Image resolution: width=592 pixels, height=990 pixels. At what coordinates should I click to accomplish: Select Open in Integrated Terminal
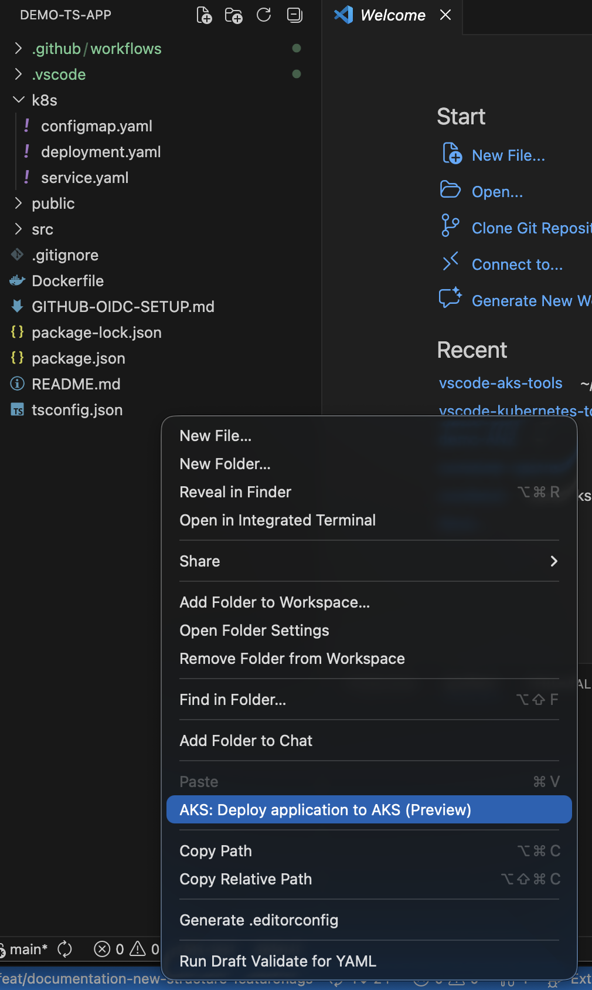pyautogui.click(x=369, y=520)
